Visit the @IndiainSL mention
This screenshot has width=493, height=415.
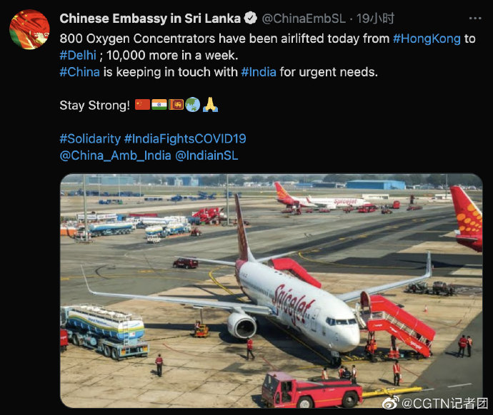pyautogui.click(x=206, y=155)
